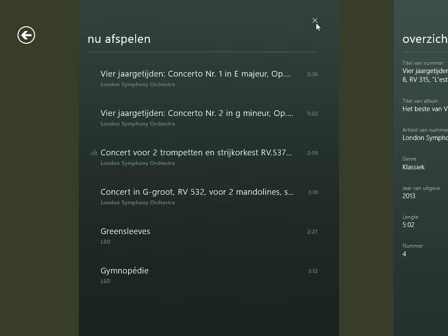Click the overzicht panel heading

point(425,39)
